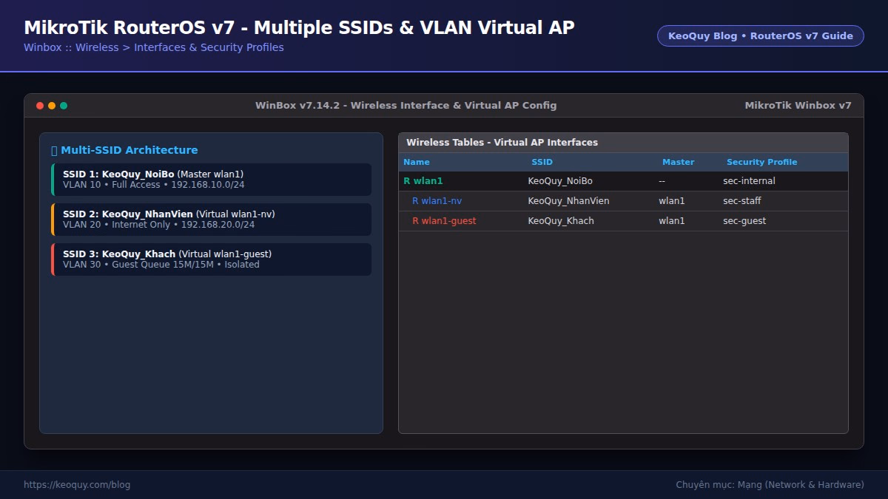Sort table by Name column header
The width and height of the screenshot is (888, 499).
(417, 162)
